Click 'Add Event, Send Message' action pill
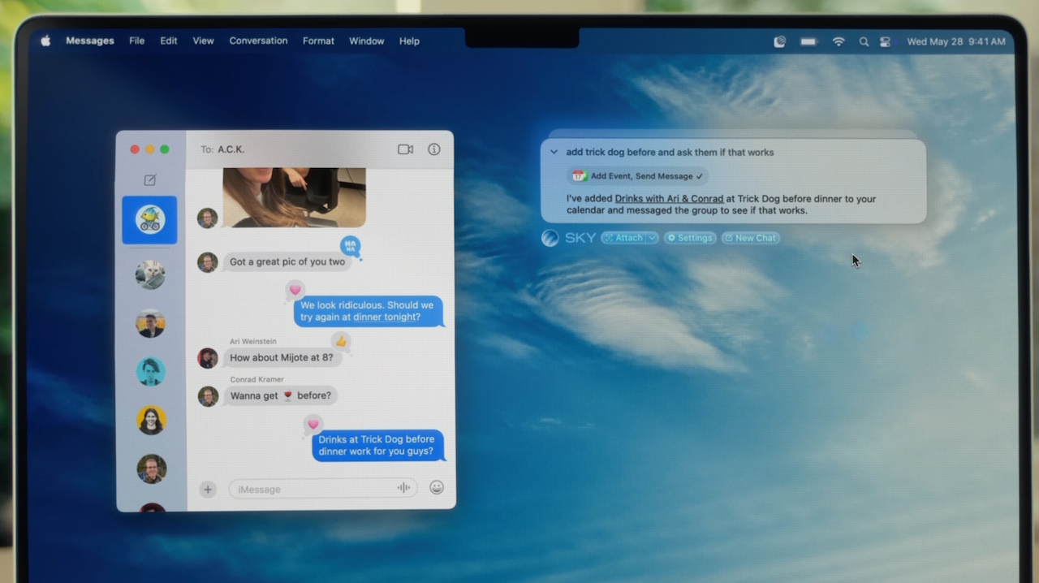This screenshot has width=1039, height=583. tap(637, 176)
